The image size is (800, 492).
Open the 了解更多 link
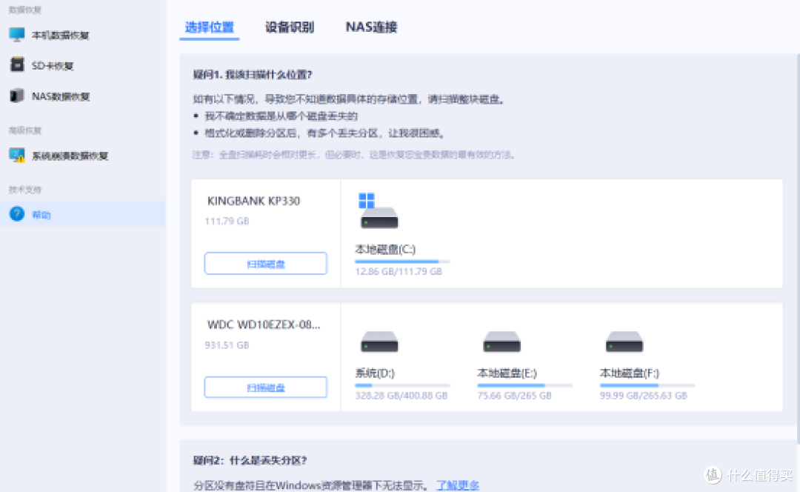[x=458, y=485]
